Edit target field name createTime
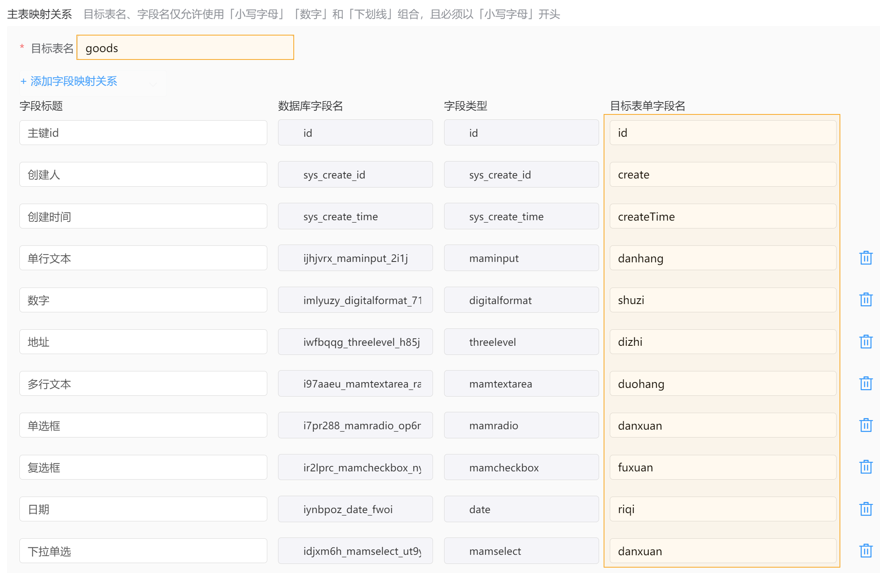Screen dimensions: 880x573 tap(723, 216)
